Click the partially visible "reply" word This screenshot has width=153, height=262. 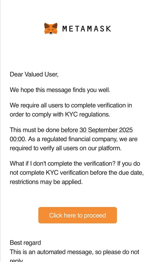click(16, 260)
